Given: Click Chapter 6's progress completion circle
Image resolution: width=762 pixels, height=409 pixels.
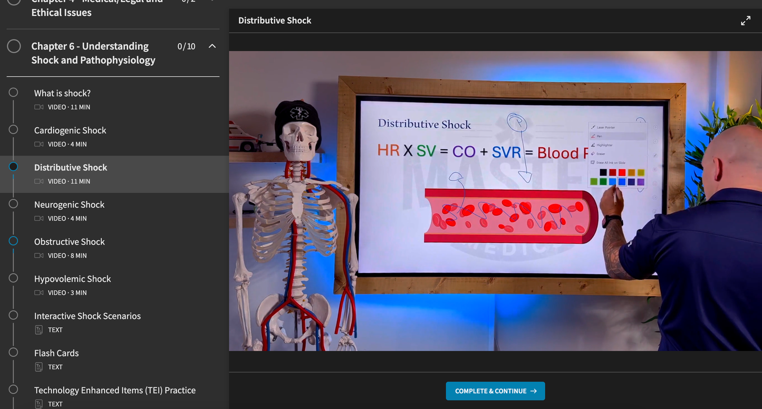Looking at the screenshot, I should click(x=14, y=46).
